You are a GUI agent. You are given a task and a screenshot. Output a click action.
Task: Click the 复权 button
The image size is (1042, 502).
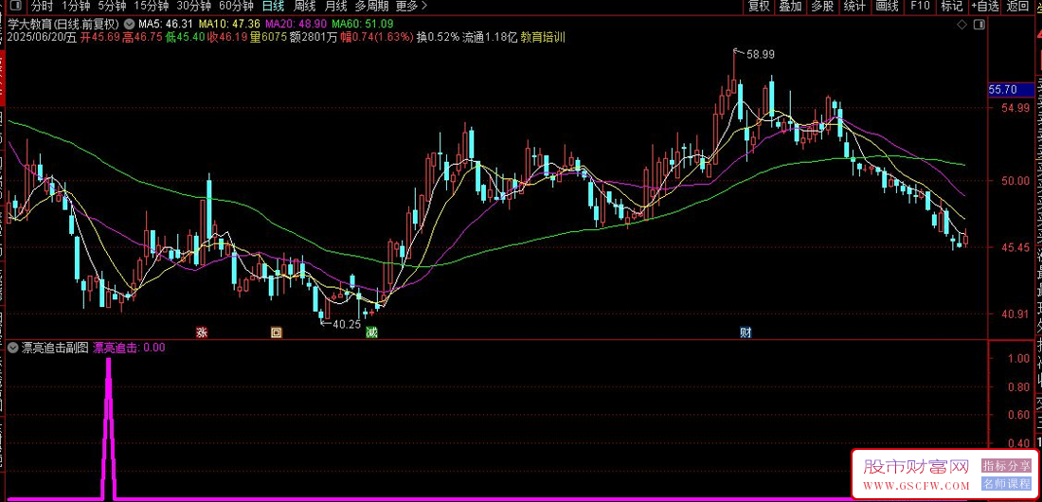coord(758,7)
